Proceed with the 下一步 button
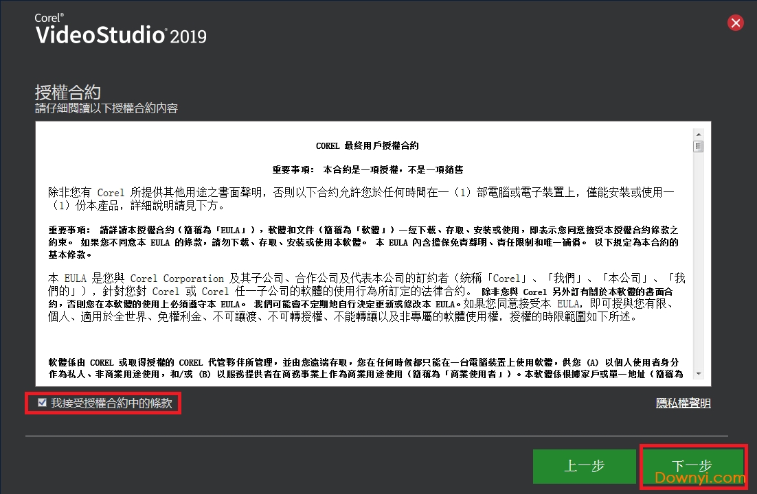 coord(692,466)
